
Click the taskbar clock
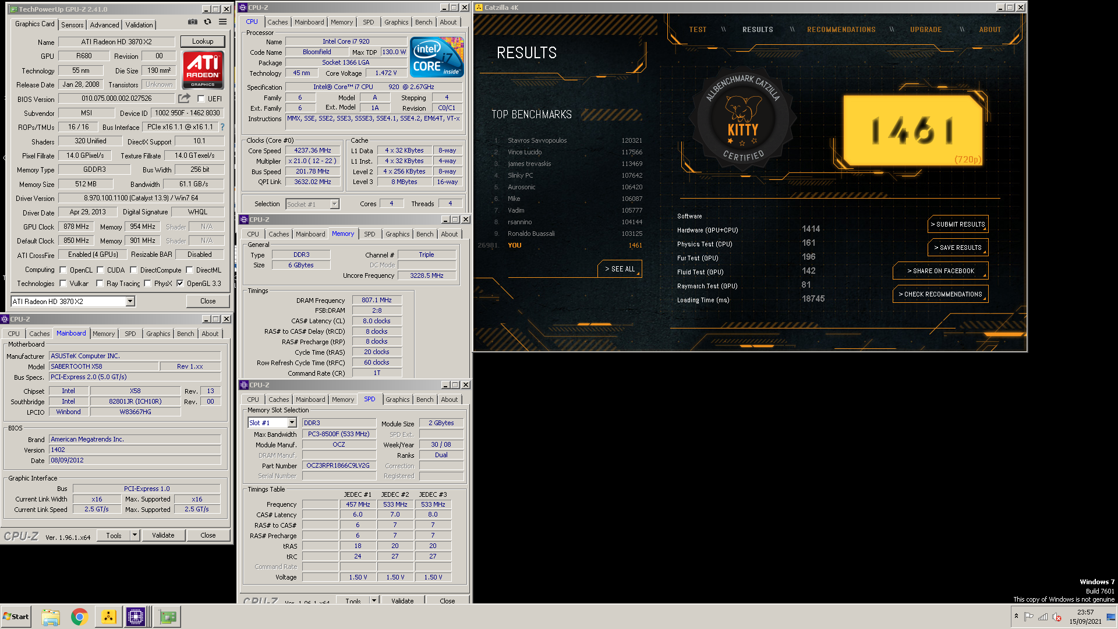pyautogui.click(x=1085, y=617)
